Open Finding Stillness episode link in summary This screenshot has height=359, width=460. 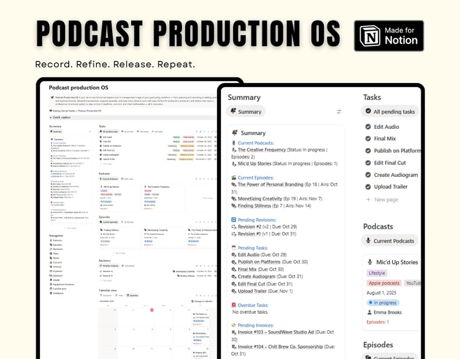pos(255,206)
